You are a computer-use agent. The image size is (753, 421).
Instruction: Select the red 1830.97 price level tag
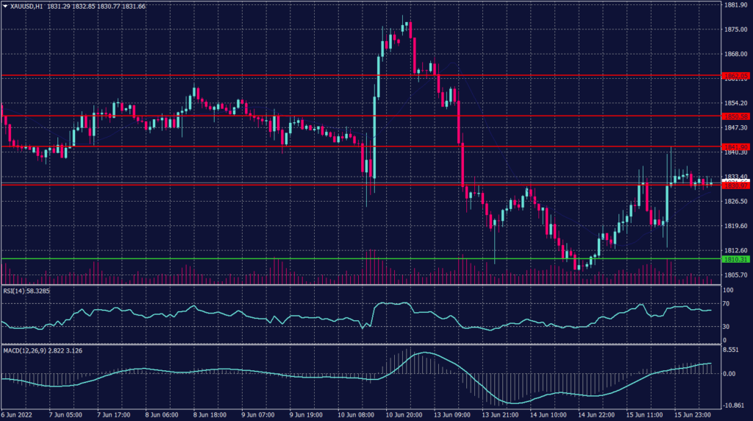735,185
